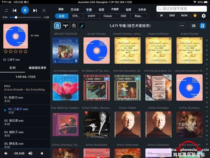Skip to the next track
Screen dimensions: 210x158
(35, 11)
